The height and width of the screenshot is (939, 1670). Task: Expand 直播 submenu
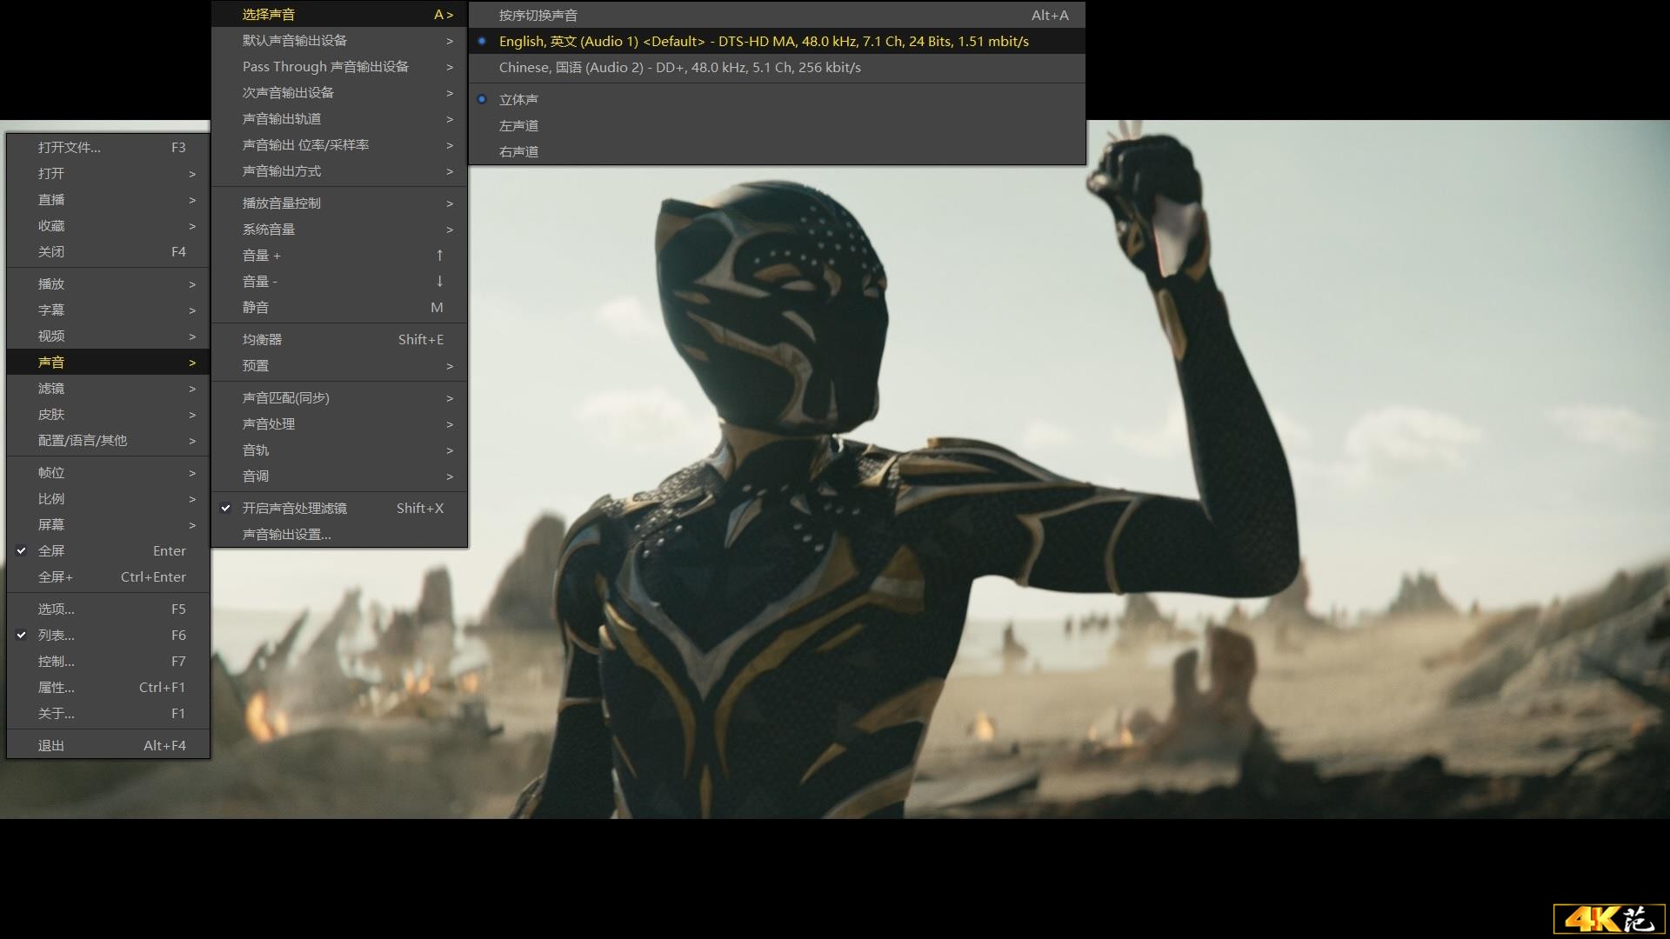108,199
